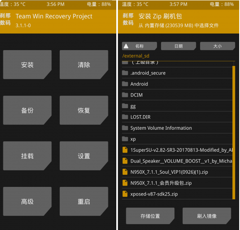Open the xp folder
Image resolution: width=240 pixels, height=230 pixels.
(x=177, y=139)
